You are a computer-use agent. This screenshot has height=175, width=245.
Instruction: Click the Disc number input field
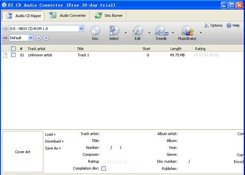[183, 161]
